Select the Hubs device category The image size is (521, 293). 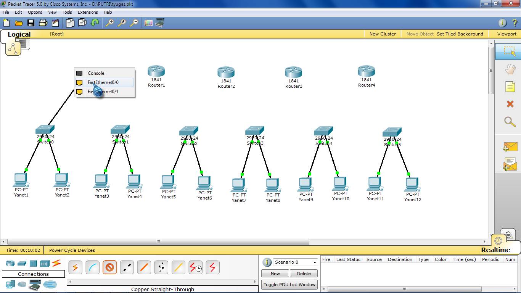pos(33,264)
